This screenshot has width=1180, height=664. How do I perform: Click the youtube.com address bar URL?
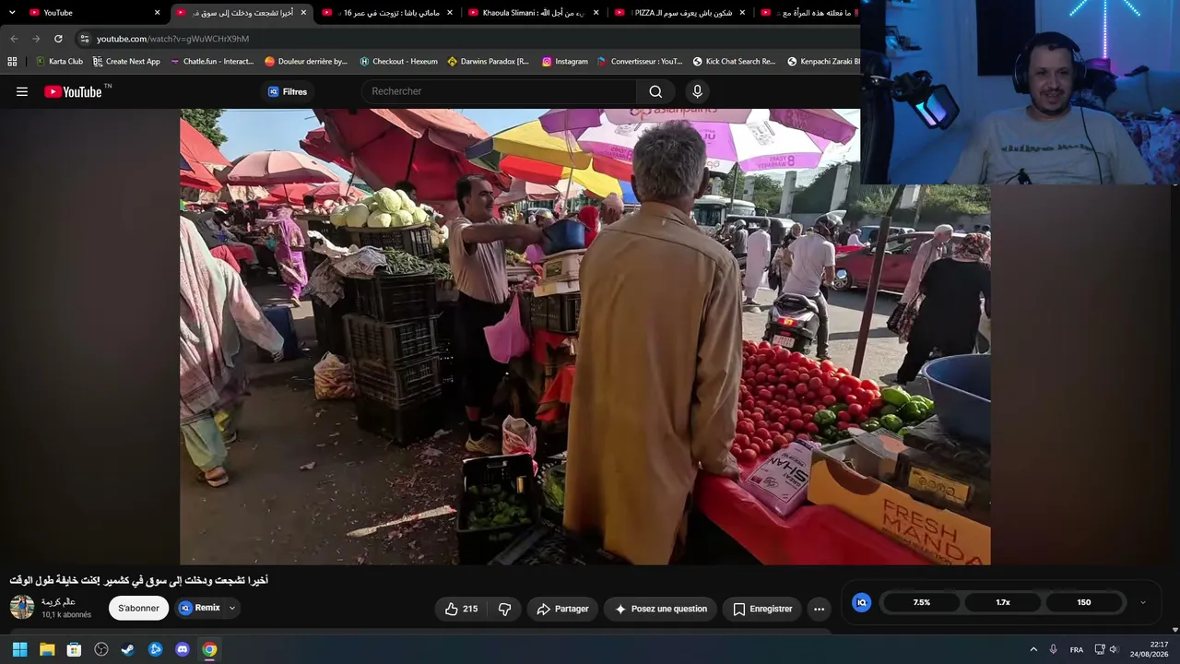point(172,39)
